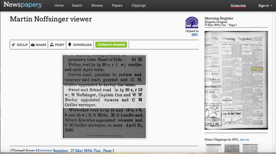This screenshot has height=154, width=276.
Task: Click the printer Print icon
Action: [x=52, y=45]
